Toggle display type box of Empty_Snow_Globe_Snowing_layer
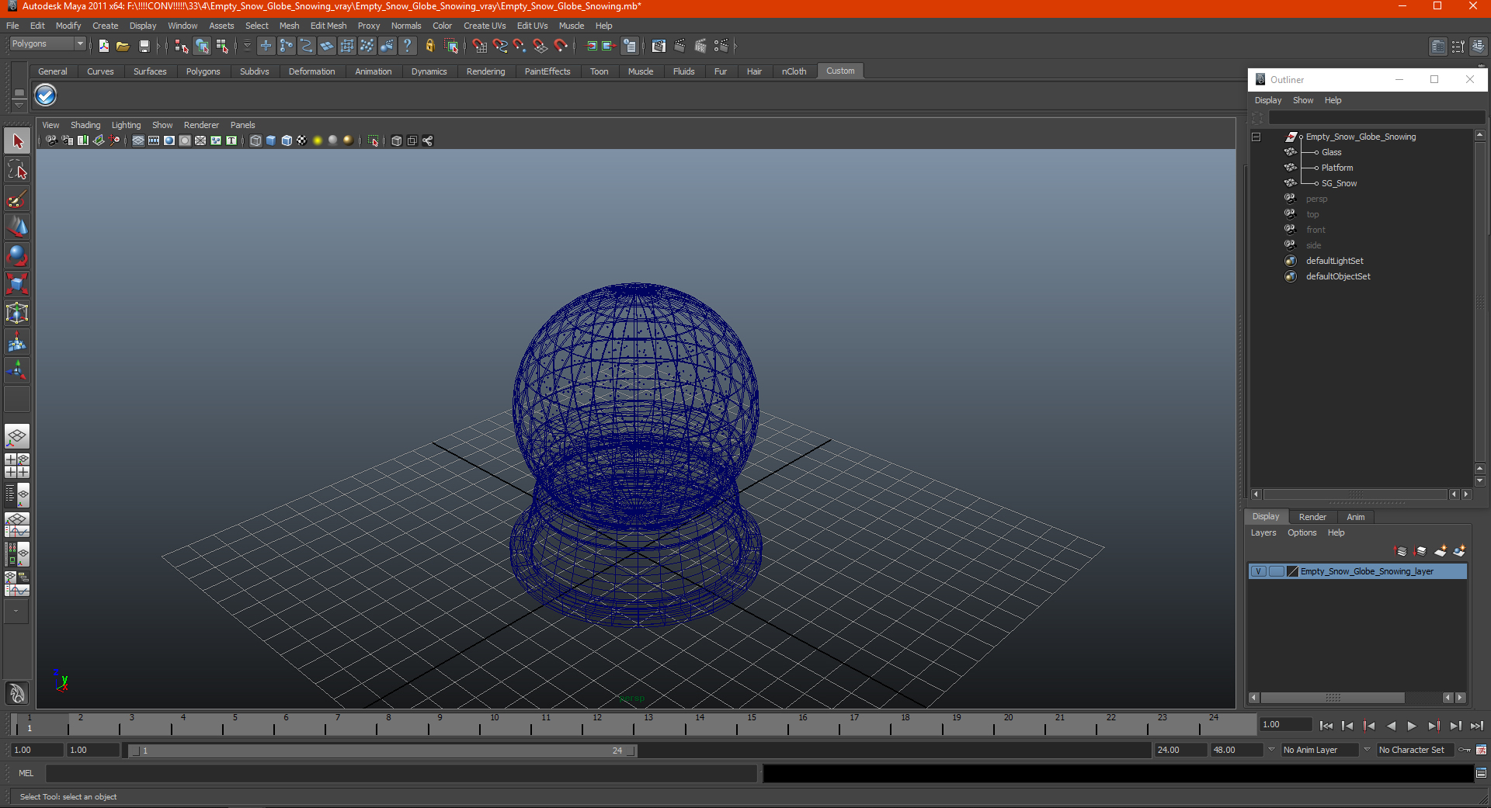Screen dimensions: 1491x808 1276,571
